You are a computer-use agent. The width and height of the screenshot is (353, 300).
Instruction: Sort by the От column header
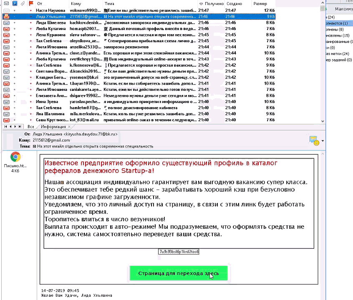[40, 4]
